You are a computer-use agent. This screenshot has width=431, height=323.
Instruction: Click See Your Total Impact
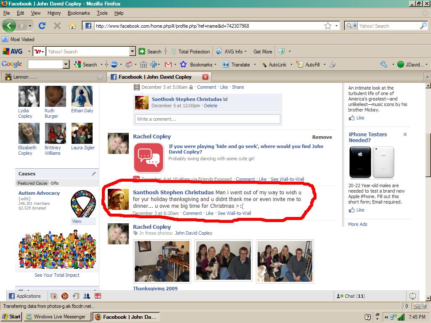coord(57,275)
